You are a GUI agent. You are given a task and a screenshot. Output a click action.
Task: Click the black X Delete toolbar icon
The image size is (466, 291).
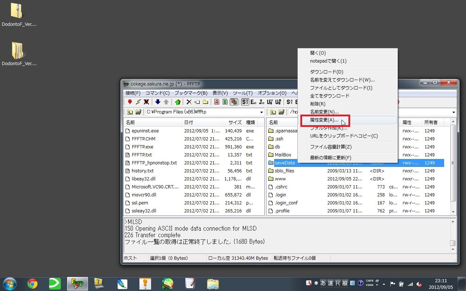coord(189,102)
